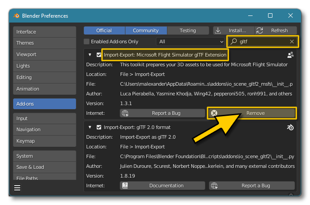Disable the glTF 2.0 format add-on checkbox
The image size is (310, 205).
(x=99, y=127)
